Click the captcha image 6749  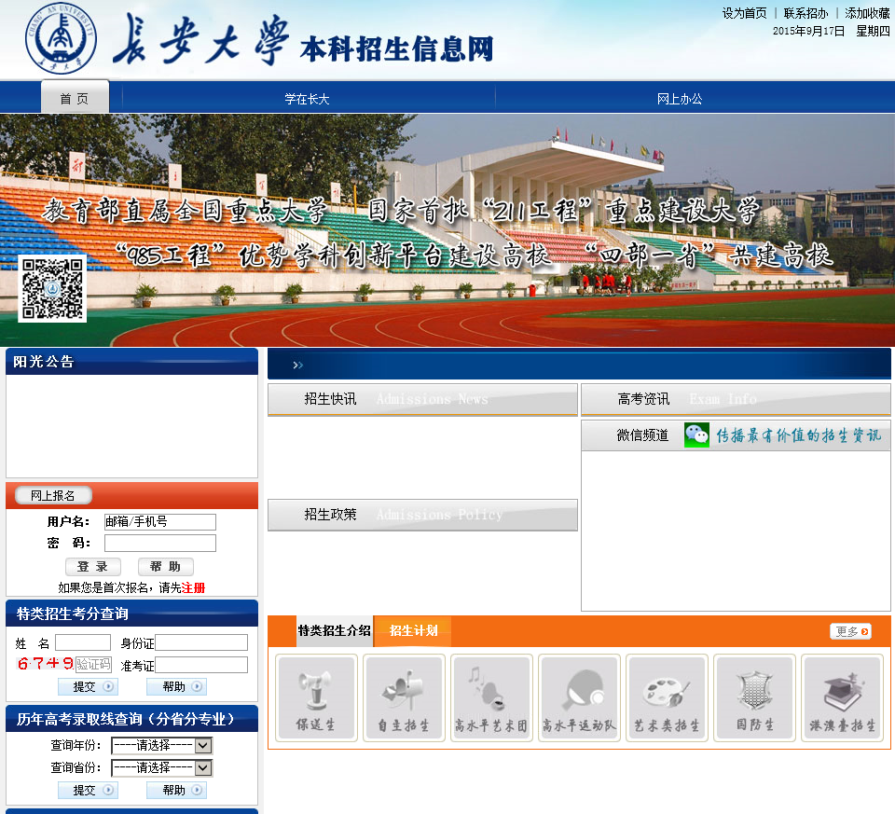click(x=46, y=663)
